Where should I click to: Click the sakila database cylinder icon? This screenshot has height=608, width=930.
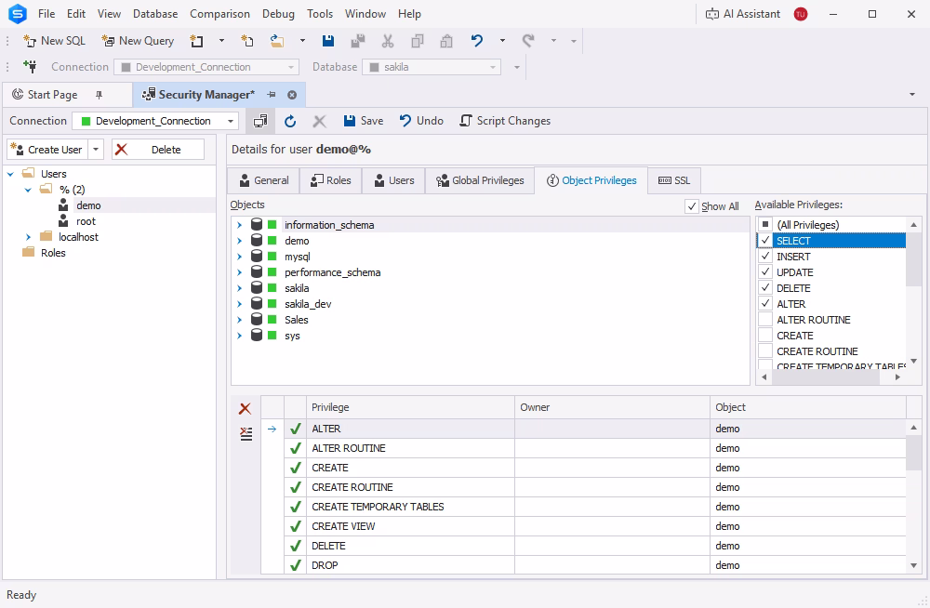tap(257, 287)
